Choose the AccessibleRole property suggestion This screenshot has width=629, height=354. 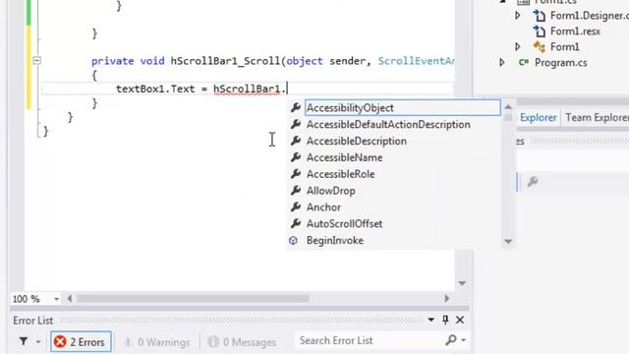click(x=340, y=174)
